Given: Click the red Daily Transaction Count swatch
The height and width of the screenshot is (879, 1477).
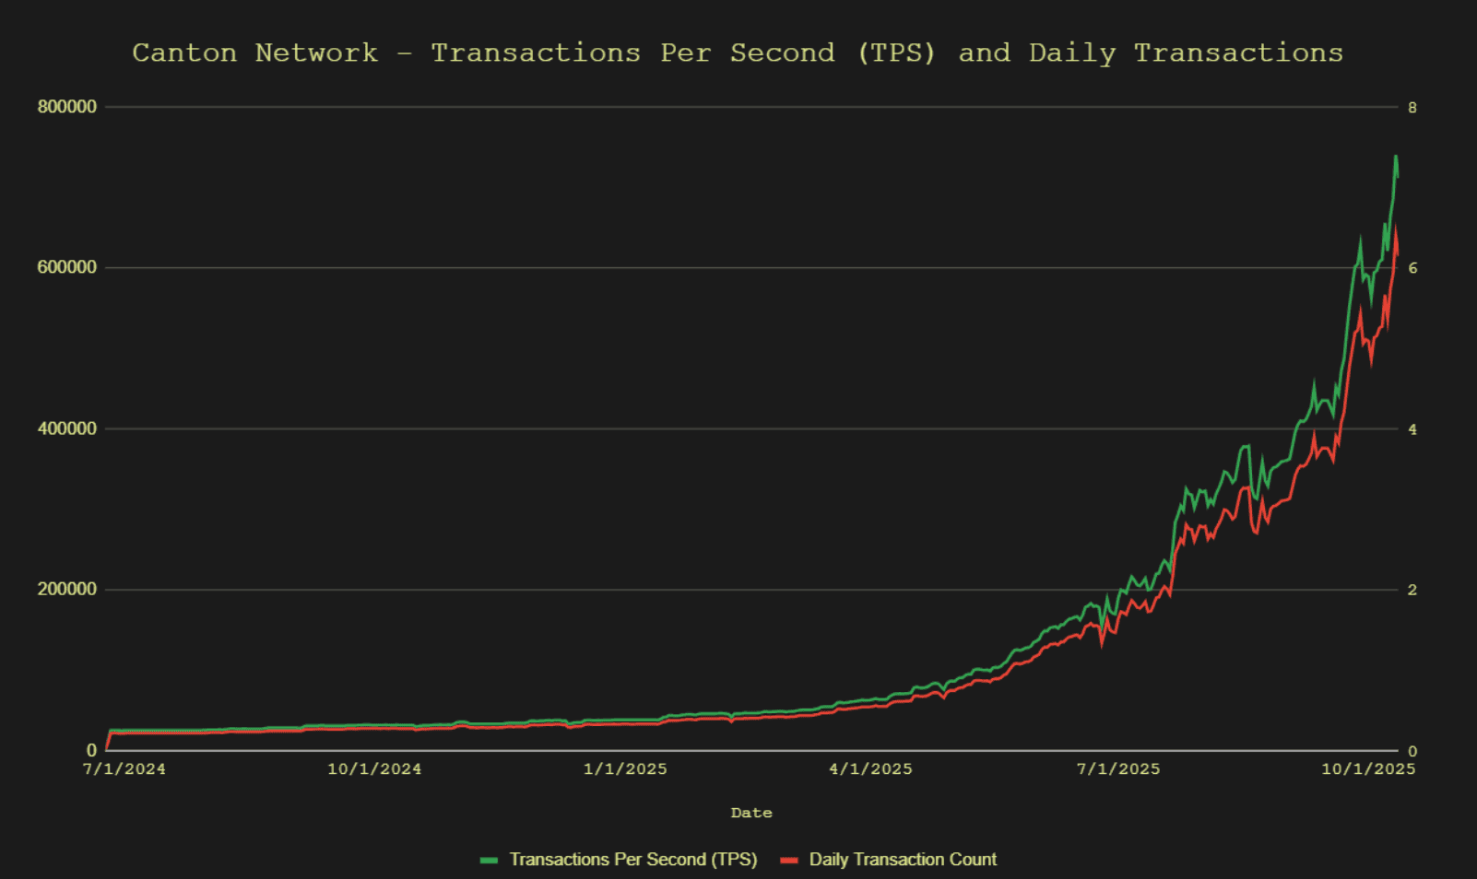Looking at the screenshot, I should (x=788, y=860).
